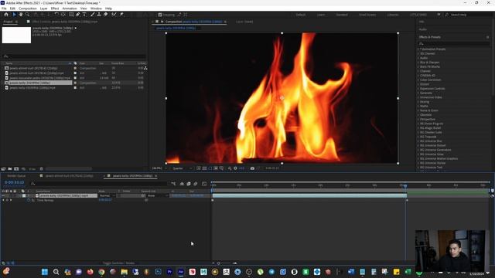The height and width of the screenshot is (278, 495).
Task: Open the Layer menu
Action: pyautogui.click(x=43, y=8)
